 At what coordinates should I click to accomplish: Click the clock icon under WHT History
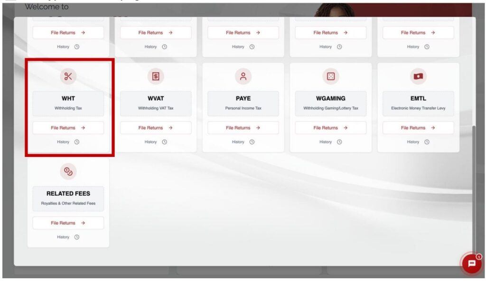[76, 142]
